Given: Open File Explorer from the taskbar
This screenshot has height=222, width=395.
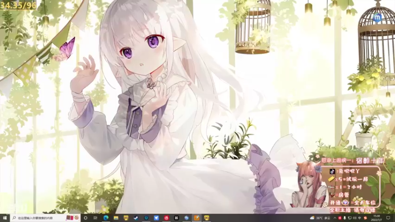Looking at the screenshot, I should 116,218.
